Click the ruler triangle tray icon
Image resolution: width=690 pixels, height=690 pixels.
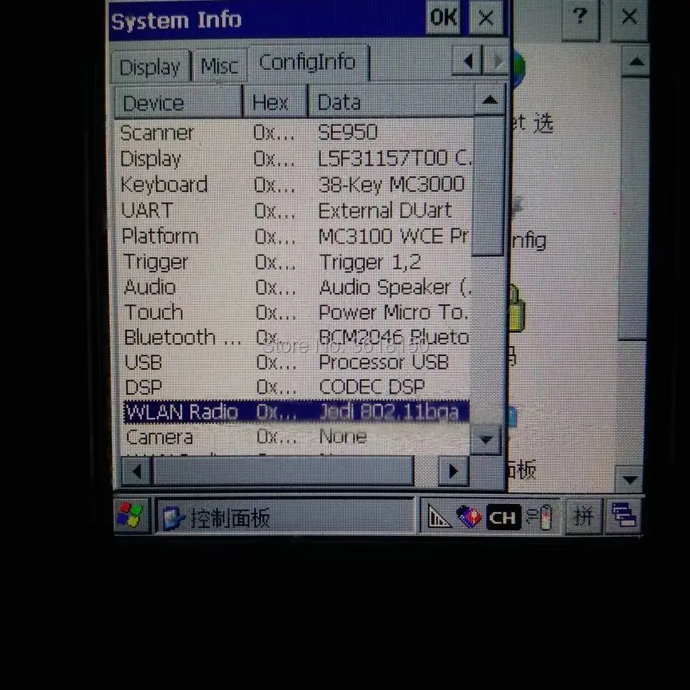[438, 516]
